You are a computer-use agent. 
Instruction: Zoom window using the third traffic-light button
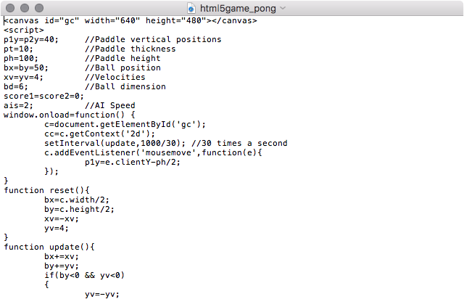click(39, 8)
